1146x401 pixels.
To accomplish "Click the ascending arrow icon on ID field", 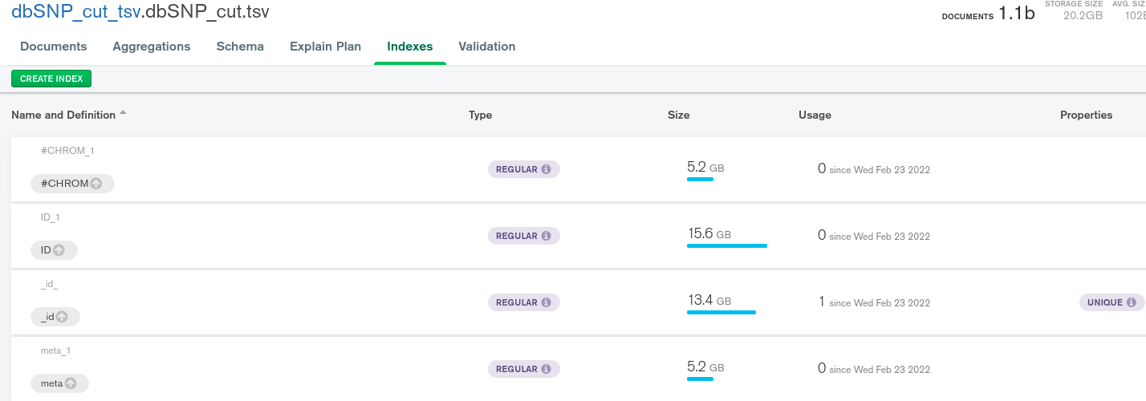I will coord(59,250).
